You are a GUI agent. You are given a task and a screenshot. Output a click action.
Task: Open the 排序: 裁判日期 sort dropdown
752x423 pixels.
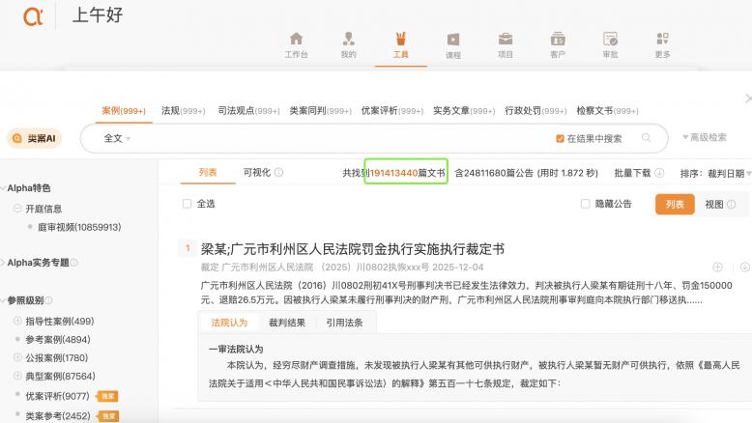pyautogui.click(x=715, y=174)
